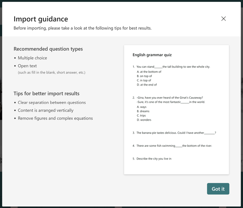Close the Import guidance dialog
The width and height of the screenshot is (243, 208).
223,19
